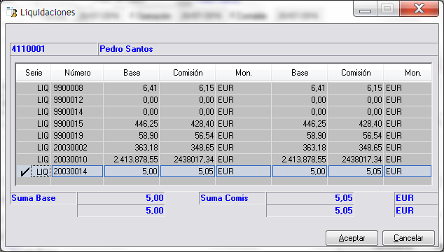Click the first Base column header
Screen dimensions: 444x252
pyautogui.click(x=132, y=73)
